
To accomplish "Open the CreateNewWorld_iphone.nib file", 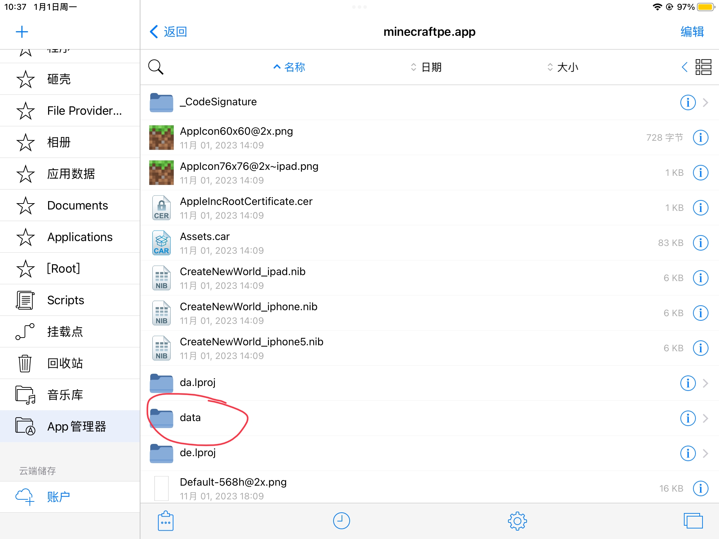I will point(430,313).
